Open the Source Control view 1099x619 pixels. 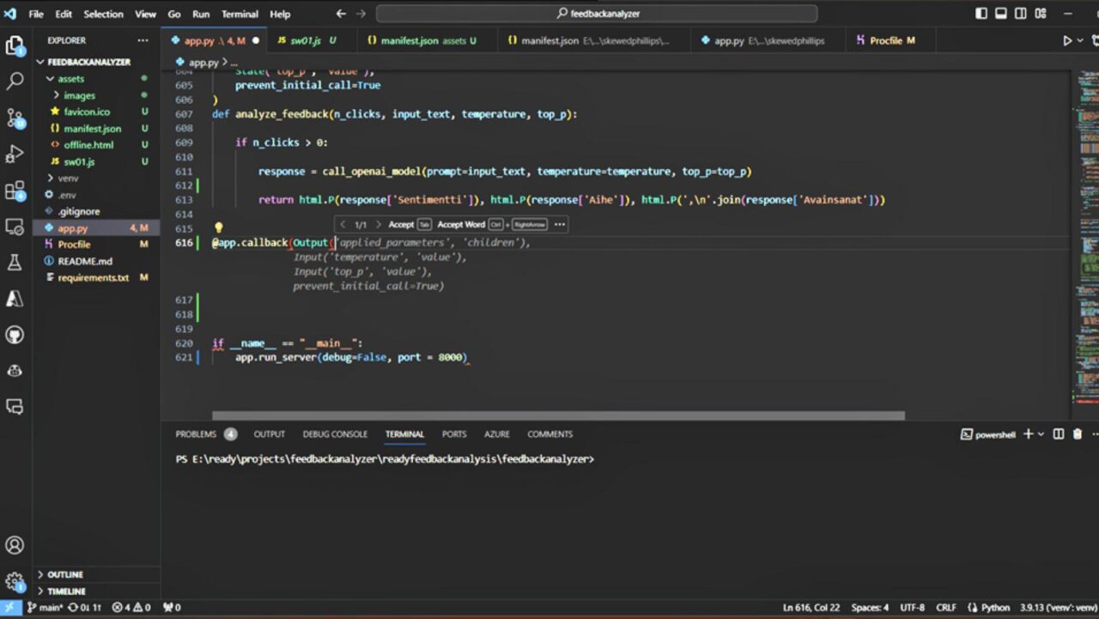[15, 118]
